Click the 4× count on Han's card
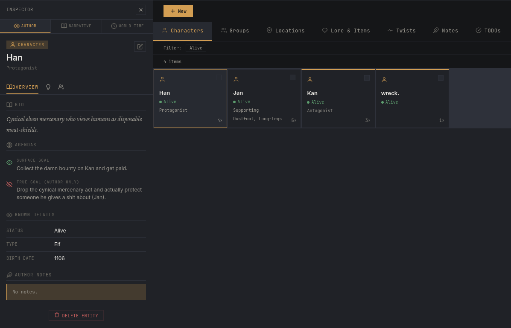Viewport: 511px width, 328px height. click(x=220, y=121)
